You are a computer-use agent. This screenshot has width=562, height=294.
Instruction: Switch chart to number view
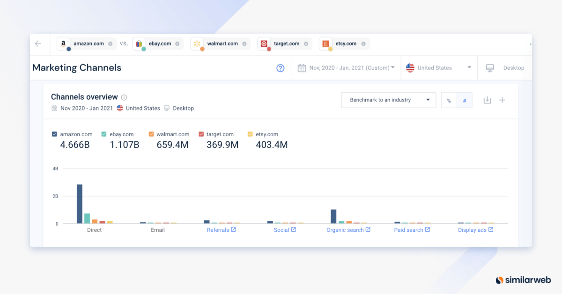(465, 100)
